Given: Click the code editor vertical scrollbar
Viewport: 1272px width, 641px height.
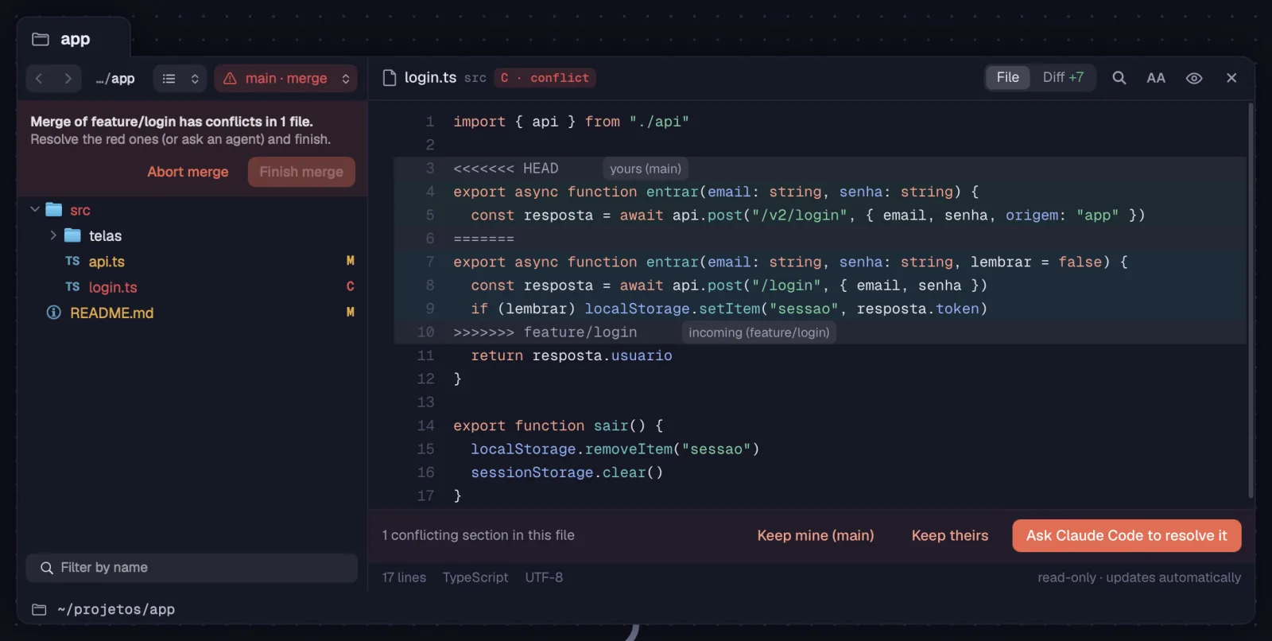Looking at the screenshot, I should [x=1251, y=301].
